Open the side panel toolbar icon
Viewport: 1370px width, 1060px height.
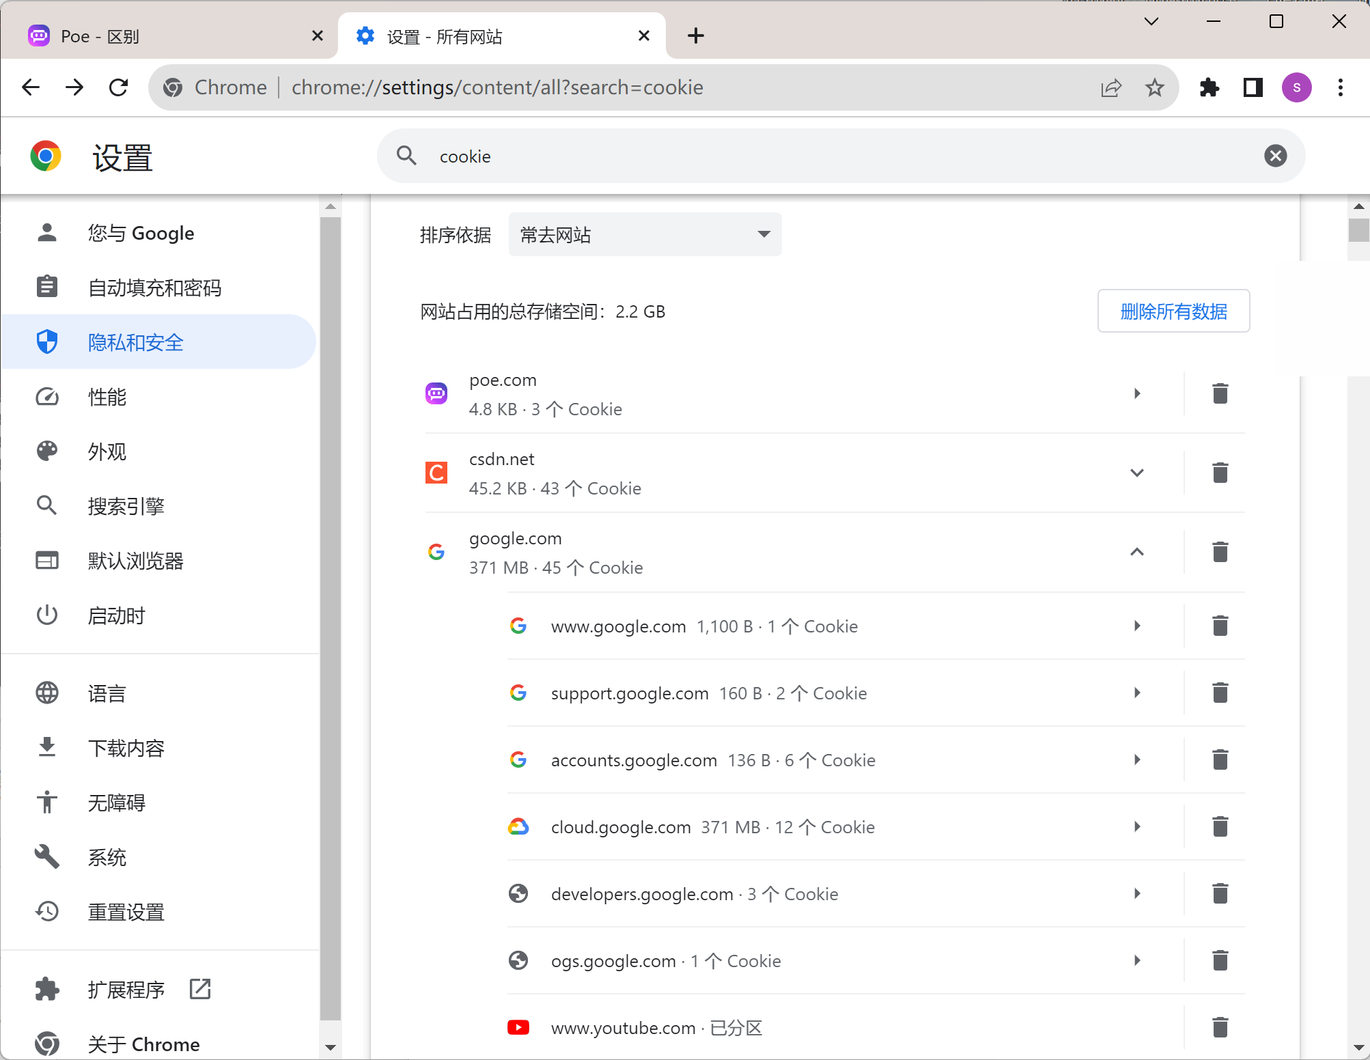(x=1253, y=87)
